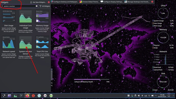Click Get New Widgets button
Screen dimensions: 176x99
(38, 2)
